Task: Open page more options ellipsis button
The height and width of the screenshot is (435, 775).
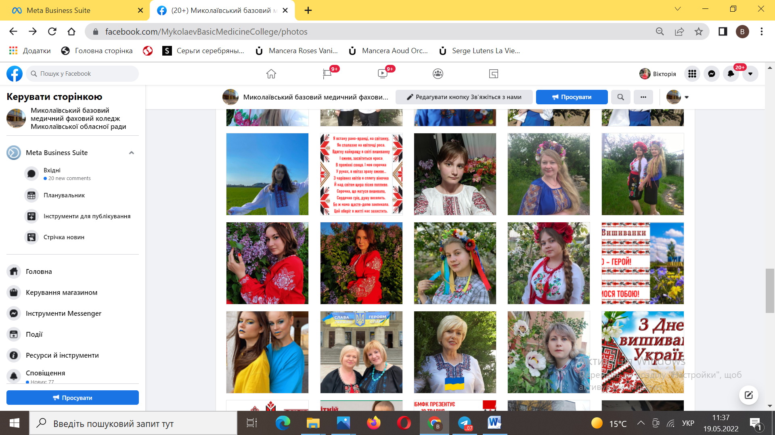Action: tap(643, 97)
